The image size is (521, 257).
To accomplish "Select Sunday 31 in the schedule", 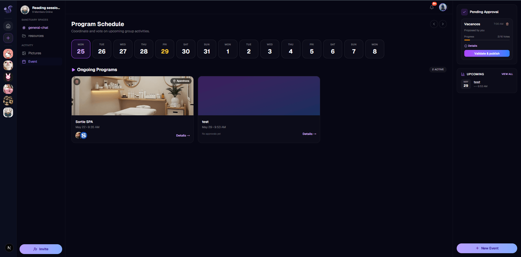I will pyautogui.click(x=207, y=49).
